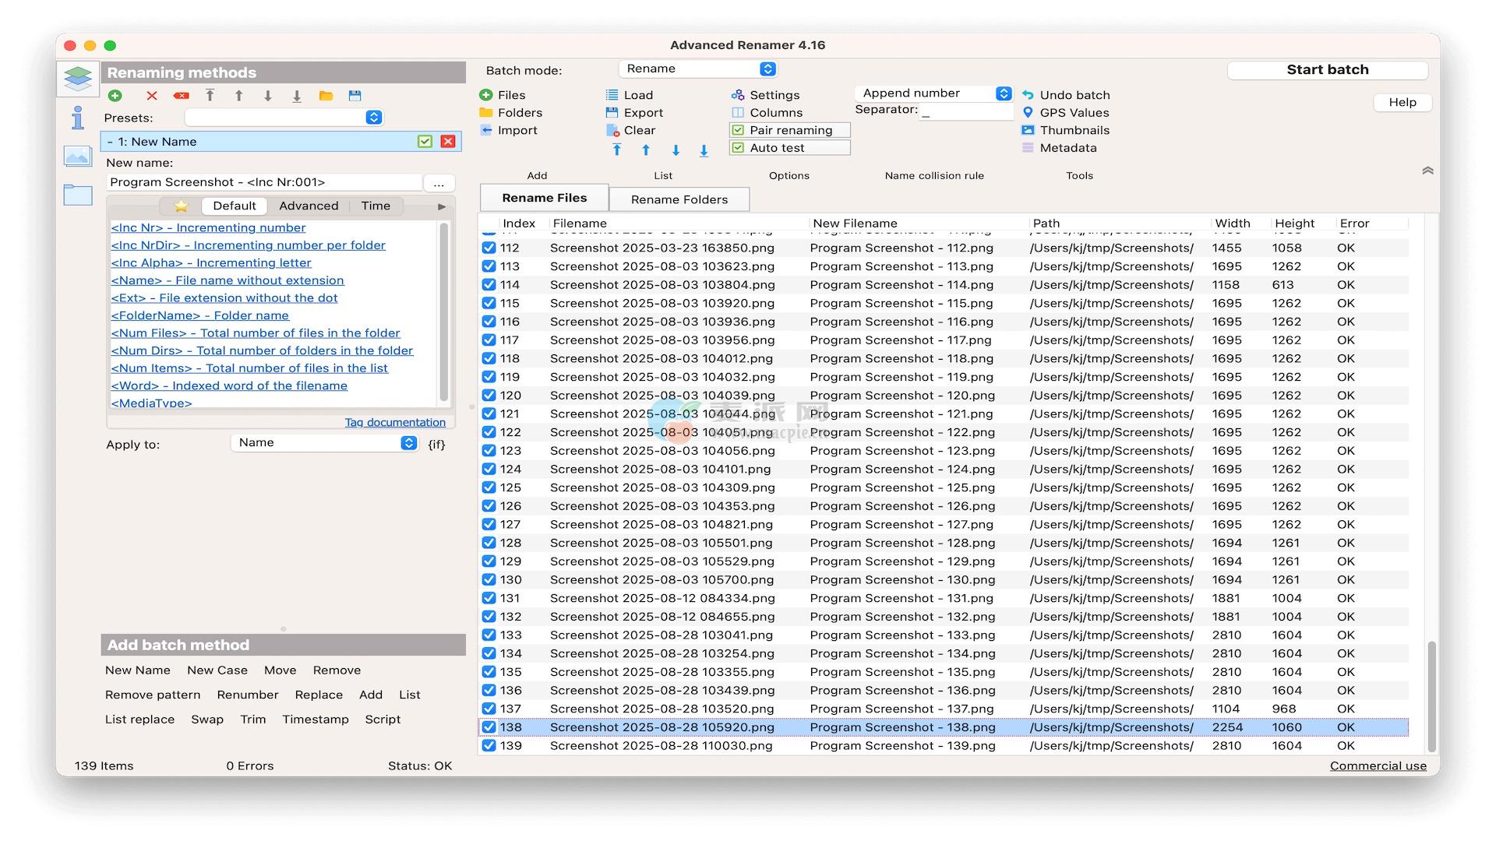
Task: Toggle the Auto test checkbox
Action: coord(739,148)
